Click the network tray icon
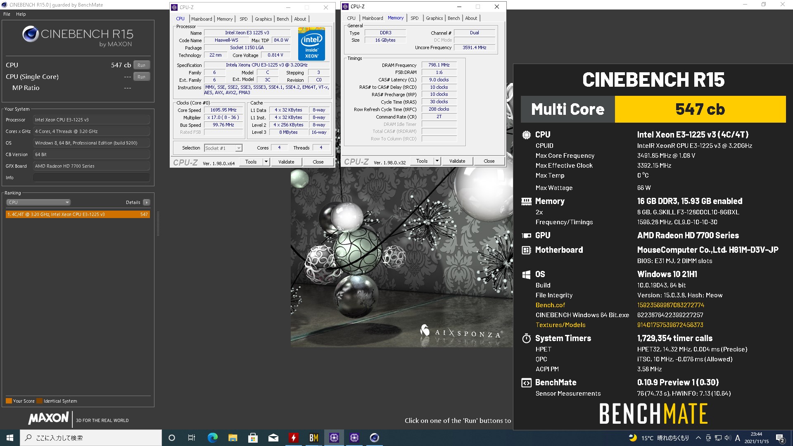Viewport: 793px width, 446px height. [718, 438]
